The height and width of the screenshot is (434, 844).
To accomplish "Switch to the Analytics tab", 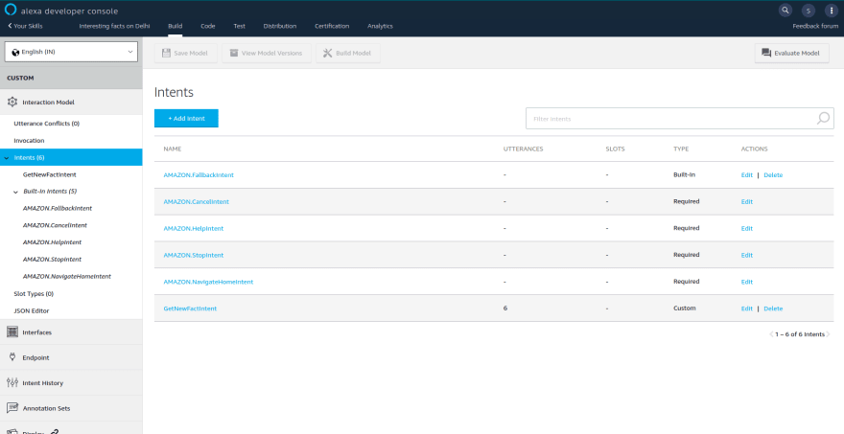I will tap(380, 26).
